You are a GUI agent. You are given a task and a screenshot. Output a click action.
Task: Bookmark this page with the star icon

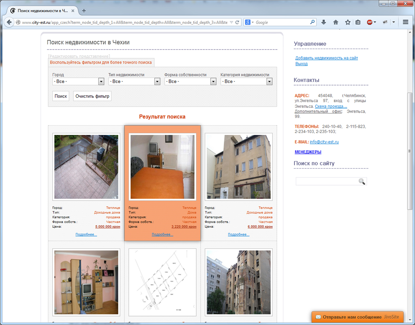[x=348, y=23]
